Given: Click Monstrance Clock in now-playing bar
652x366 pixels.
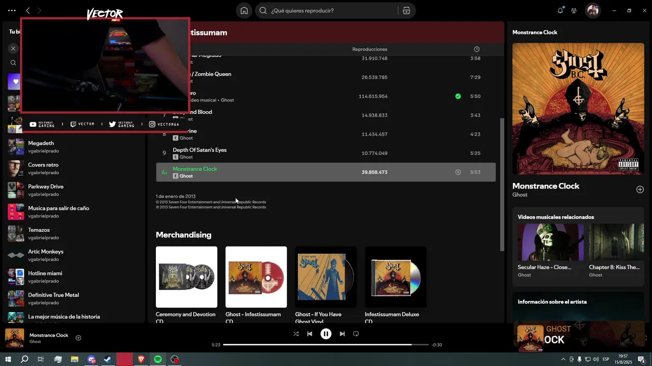Looking at the screenshot, I should [x=49, y=335].
